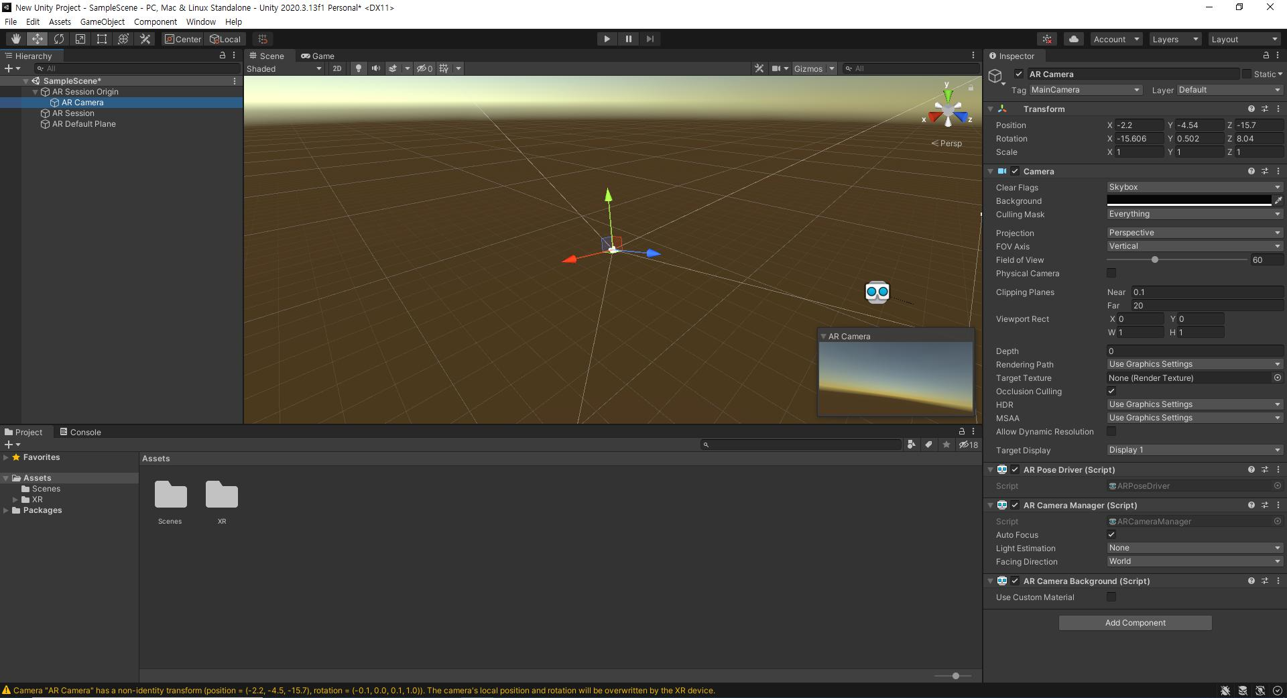This screenshot has height=698, width=1287.
Task: Switch to the Game tab
Action: coord(318,56)
